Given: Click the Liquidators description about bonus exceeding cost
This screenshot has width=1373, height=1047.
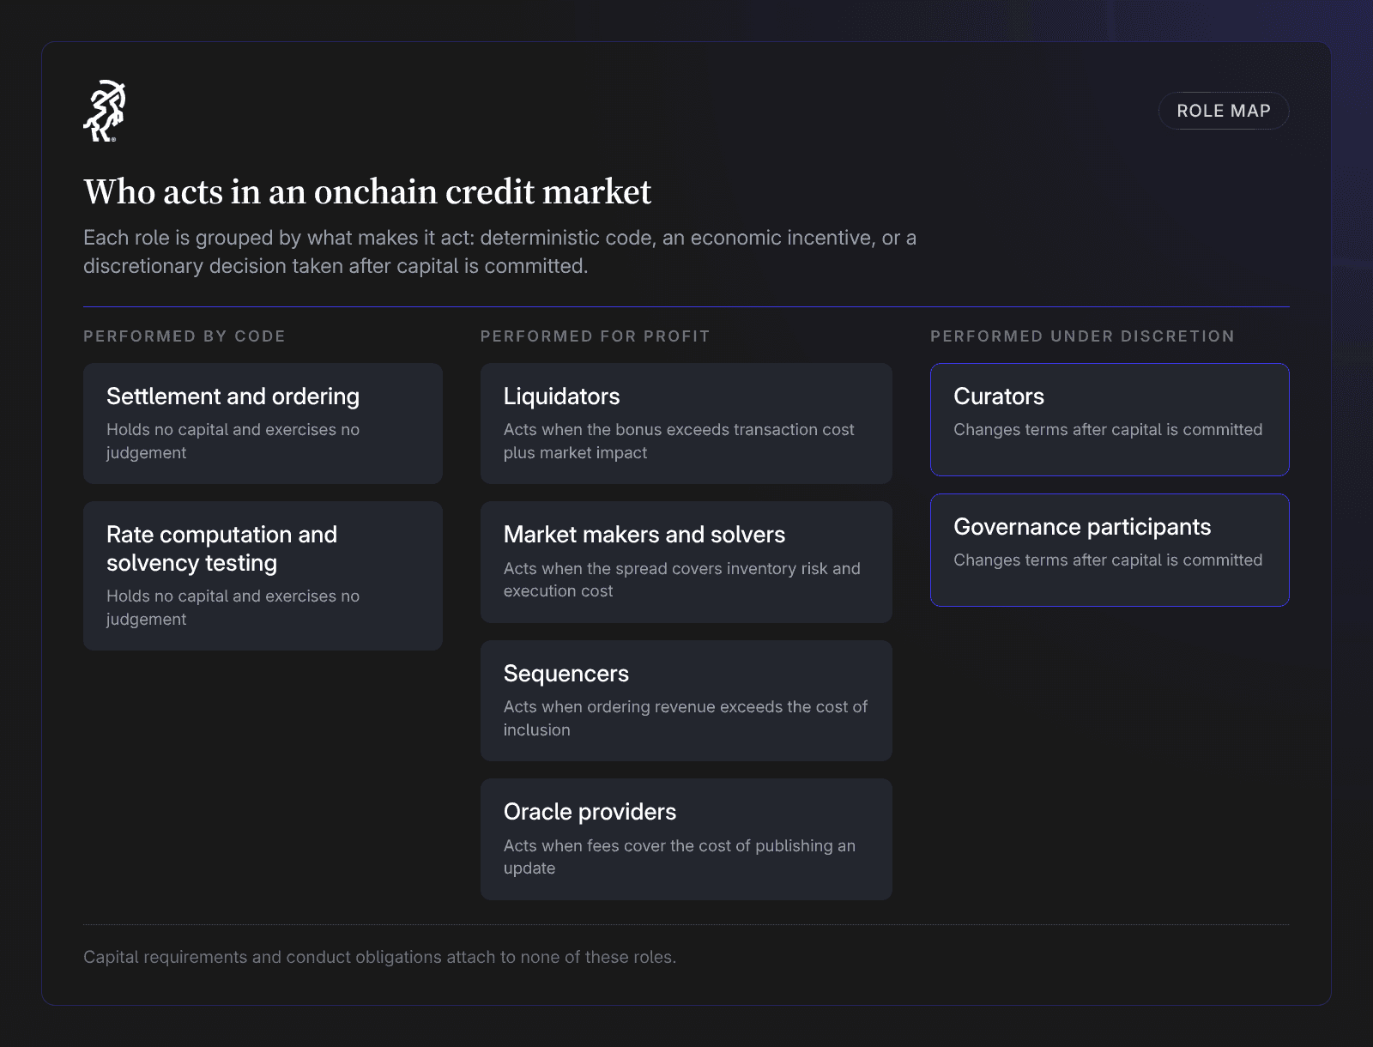Looking at the screenshot, I should tap(679, 441).
